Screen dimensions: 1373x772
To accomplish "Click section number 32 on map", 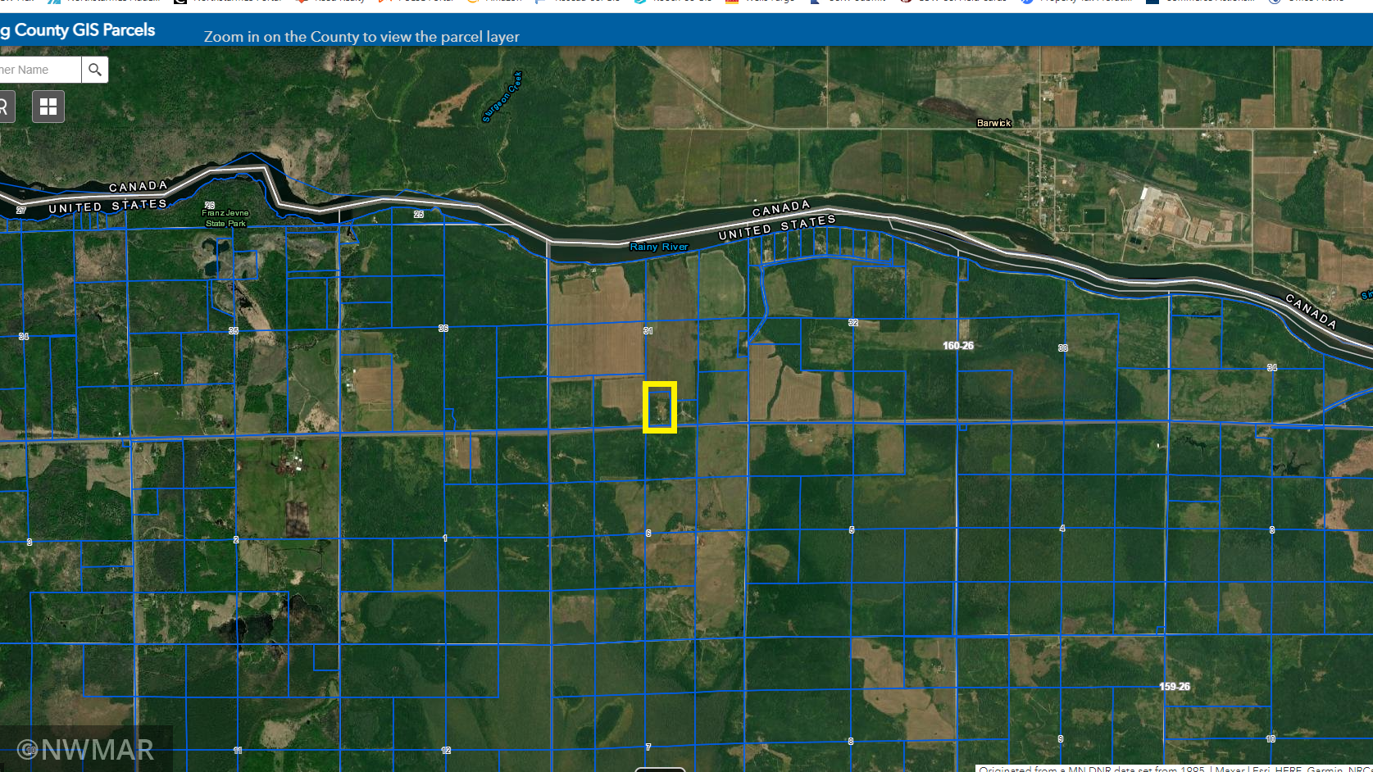I will 852,323.
